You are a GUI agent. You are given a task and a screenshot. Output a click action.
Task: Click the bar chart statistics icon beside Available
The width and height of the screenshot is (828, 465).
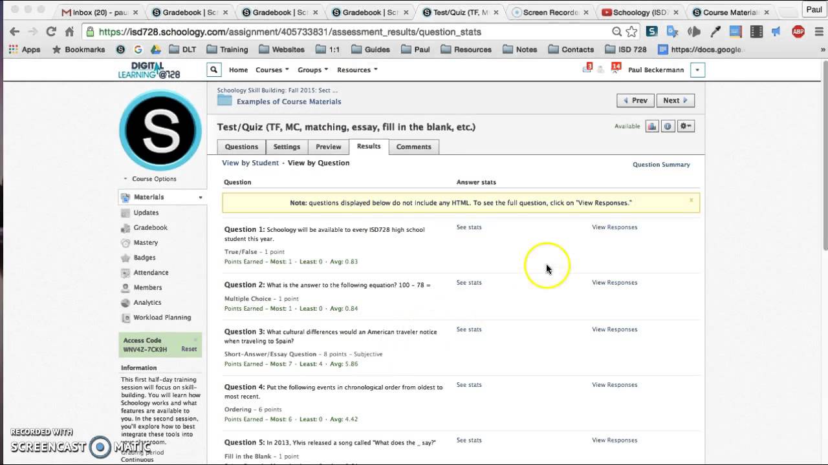click(x=651, y=127)
